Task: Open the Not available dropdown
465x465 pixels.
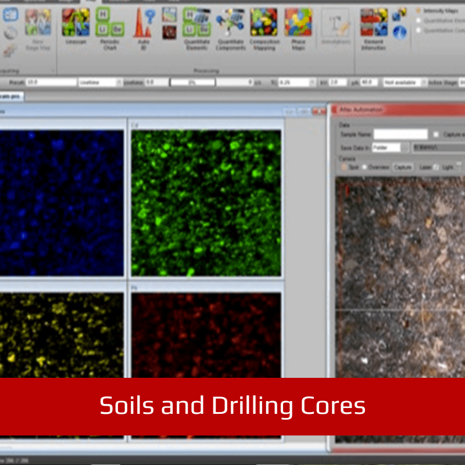Action: tap(406, 83)
